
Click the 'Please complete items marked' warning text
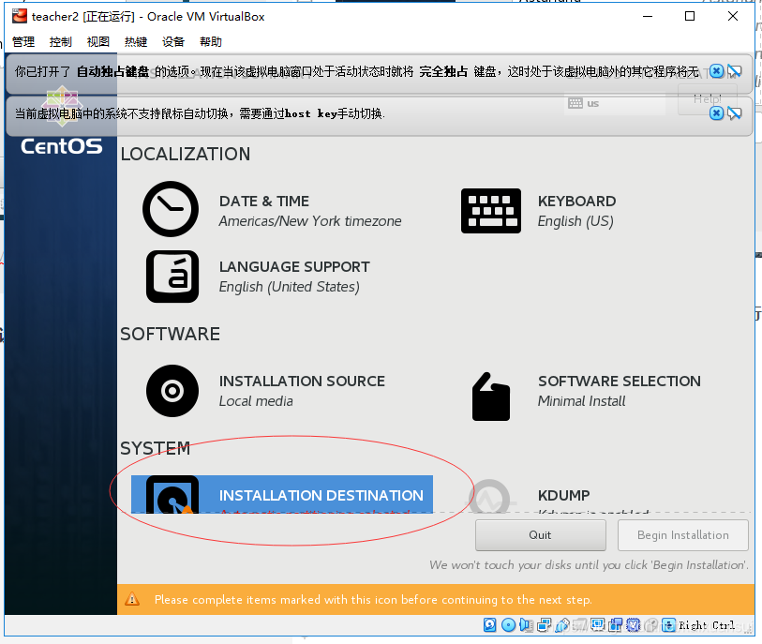(x=373, y=599)
